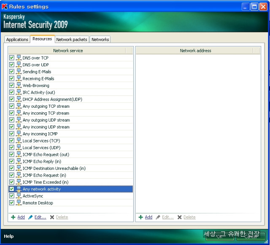Click the icon beside Remote Desktop
This screenshot has height=245, width=270.
(x=19, y=203)
